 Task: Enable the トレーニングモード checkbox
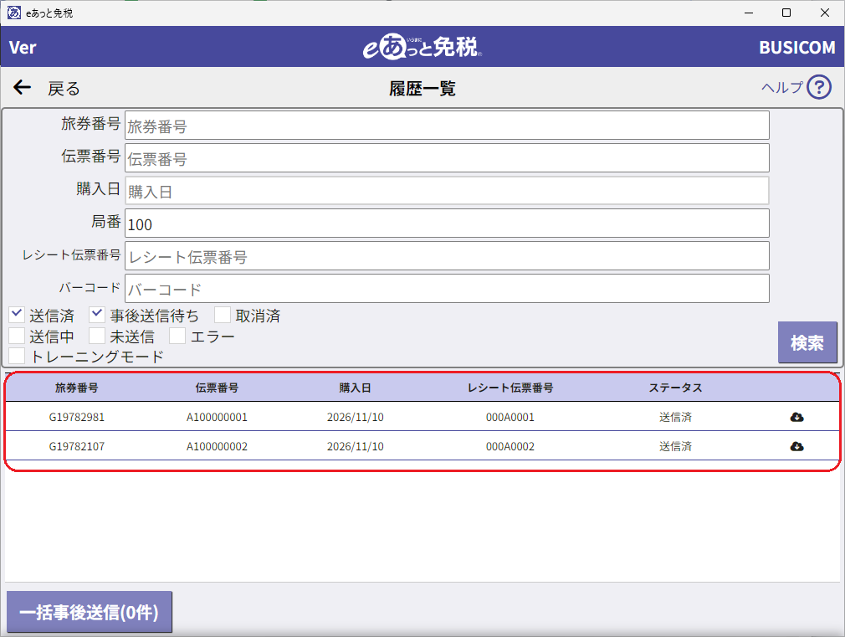[x=17, y=356]
